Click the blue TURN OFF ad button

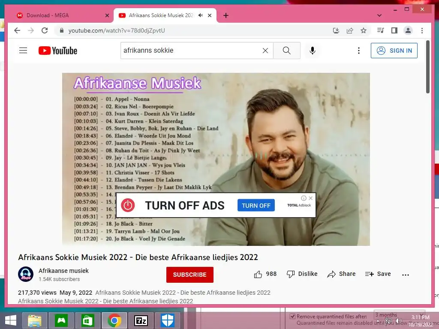[256, 205]
